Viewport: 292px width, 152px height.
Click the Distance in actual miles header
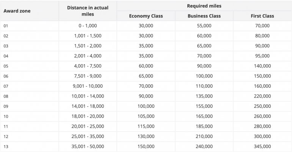[x=88, y=11]
